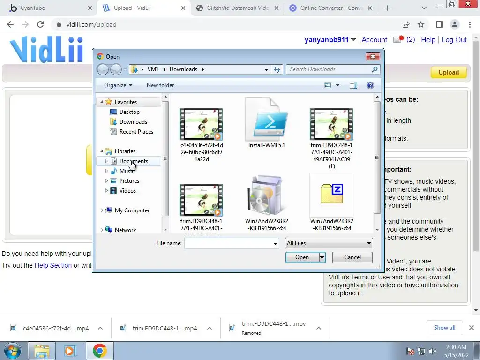Image resolution: width=480 pixels, height=360 pixels.
Task: Open the view options dropdown arrow
Action: (337, 85)
